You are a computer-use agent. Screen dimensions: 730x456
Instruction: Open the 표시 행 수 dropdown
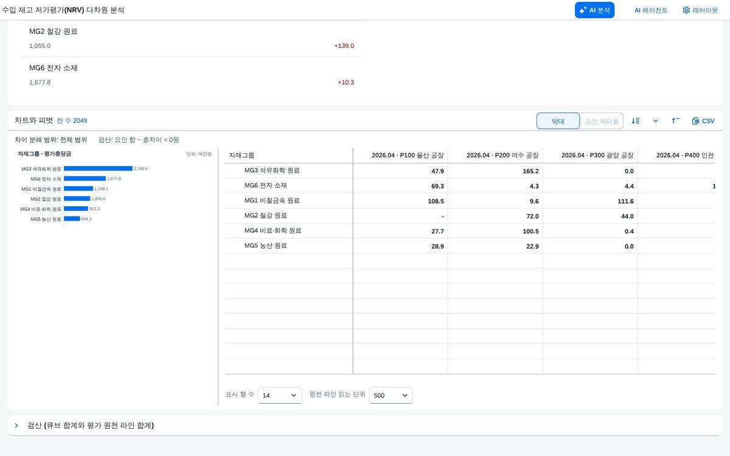coord(280,395)
